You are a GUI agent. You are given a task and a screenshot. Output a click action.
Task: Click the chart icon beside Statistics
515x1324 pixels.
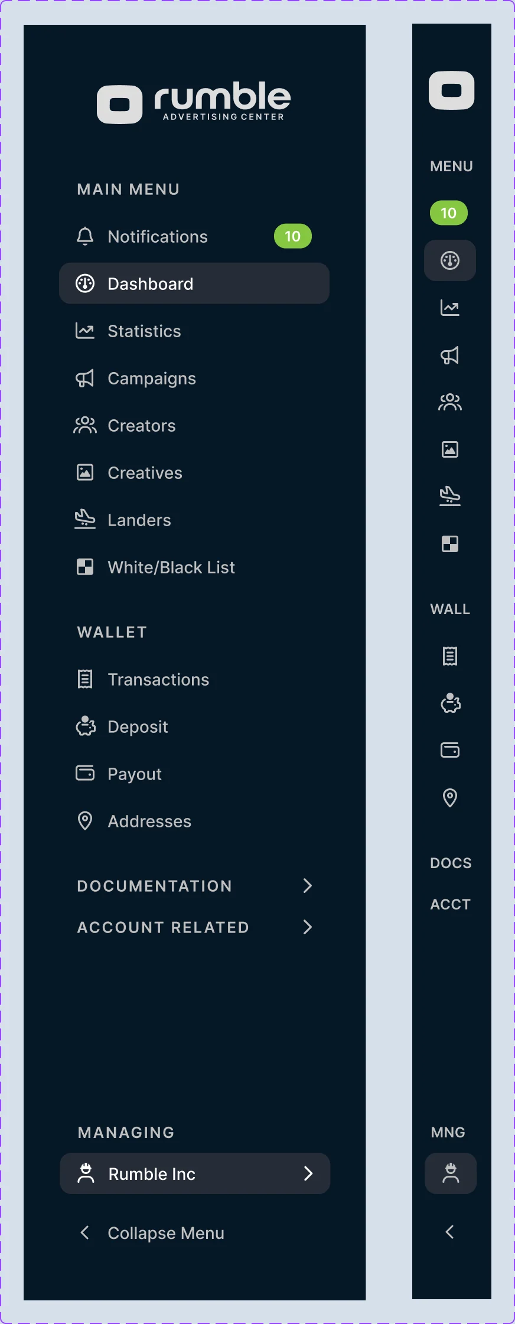point(85,331)
